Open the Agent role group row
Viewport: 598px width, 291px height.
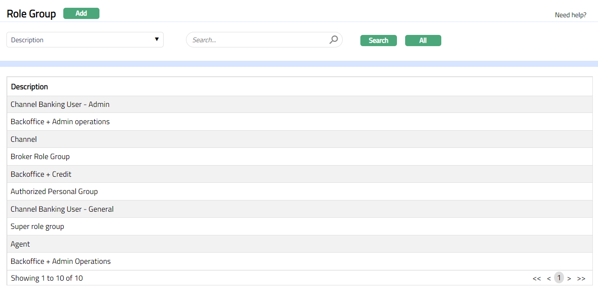coord(20,244)
